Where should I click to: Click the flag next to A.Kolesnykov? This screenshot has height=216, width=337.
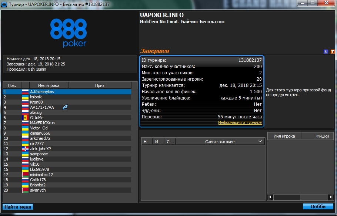tap(25, 92)
